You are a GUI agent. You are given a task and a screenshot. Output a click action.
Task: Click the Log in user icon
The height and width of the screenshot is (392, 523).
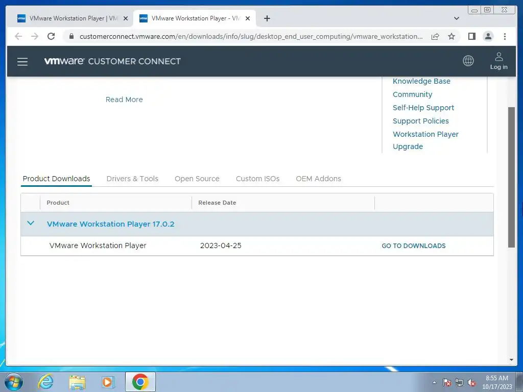point(498,61)
